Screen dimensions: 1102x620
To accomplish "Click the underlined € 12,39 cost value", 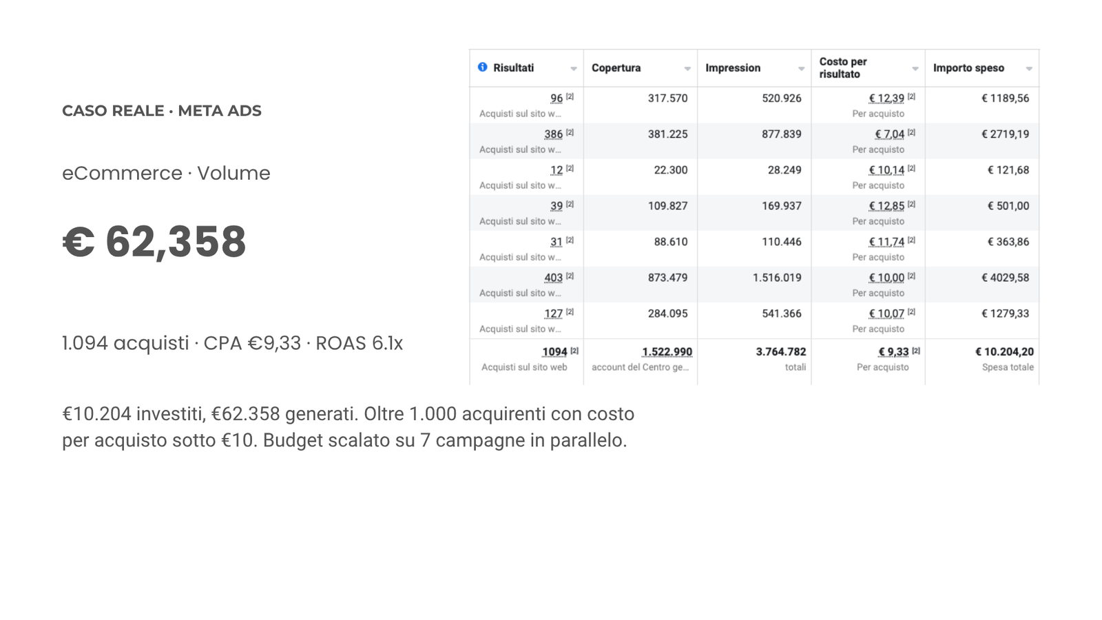I will pyautogui.click(x=886, y=99).
